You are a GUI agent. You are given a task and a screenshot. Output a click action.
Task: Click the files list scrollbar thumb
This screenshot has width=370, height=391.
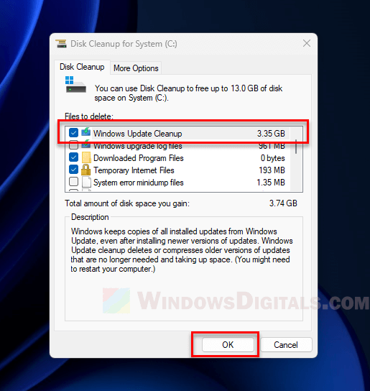click(296, 147)
